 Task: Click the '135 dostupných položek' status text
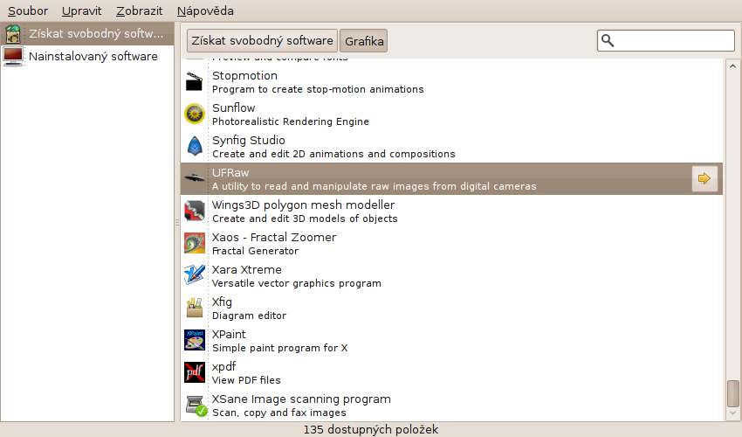371,430
